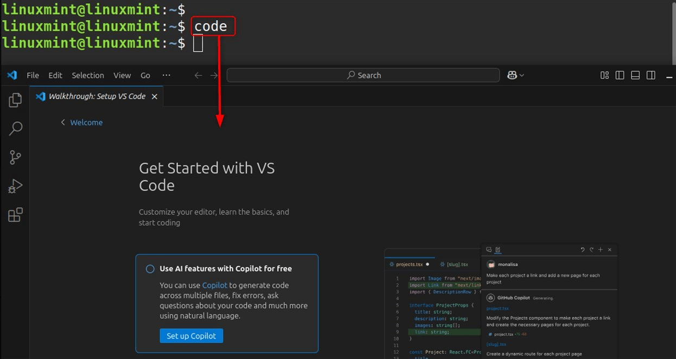The image size is (676, 359).
Task: Close the Walkthrough: Setup VS Code tab
Action: 154,97
